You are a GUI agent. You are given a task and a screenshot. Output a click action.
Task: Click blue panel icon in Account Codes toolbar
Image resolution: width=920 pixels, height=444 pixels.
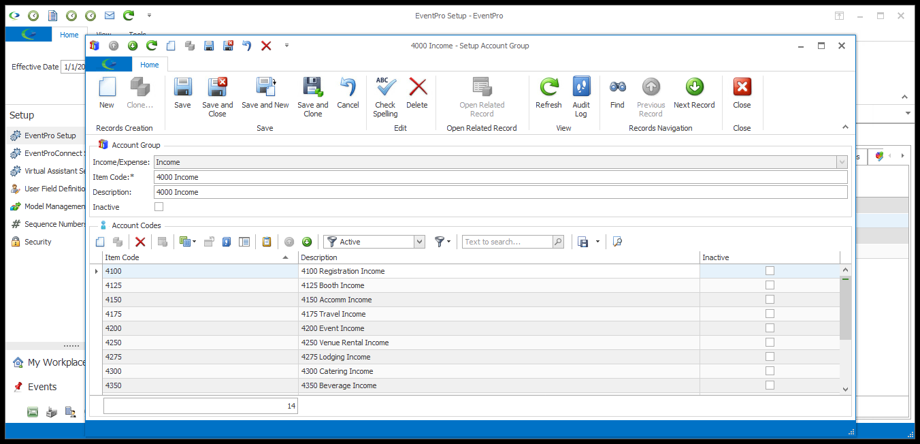[227, 242]
